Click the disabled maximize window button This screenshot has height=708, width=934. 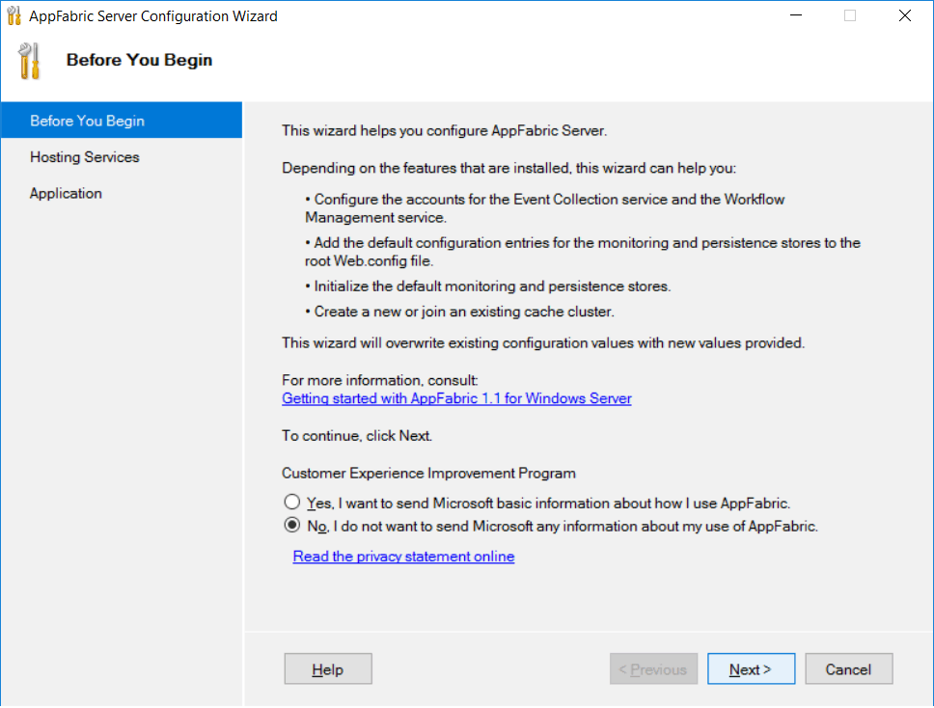[850, 15]
